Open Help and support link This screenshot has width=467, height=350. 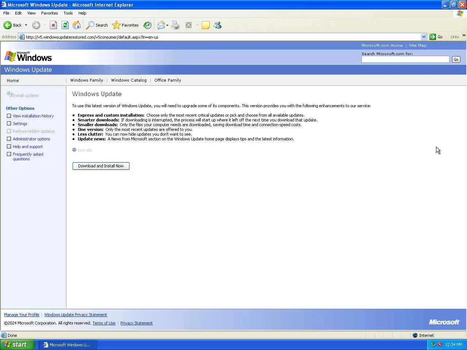[x=28, y=147]
